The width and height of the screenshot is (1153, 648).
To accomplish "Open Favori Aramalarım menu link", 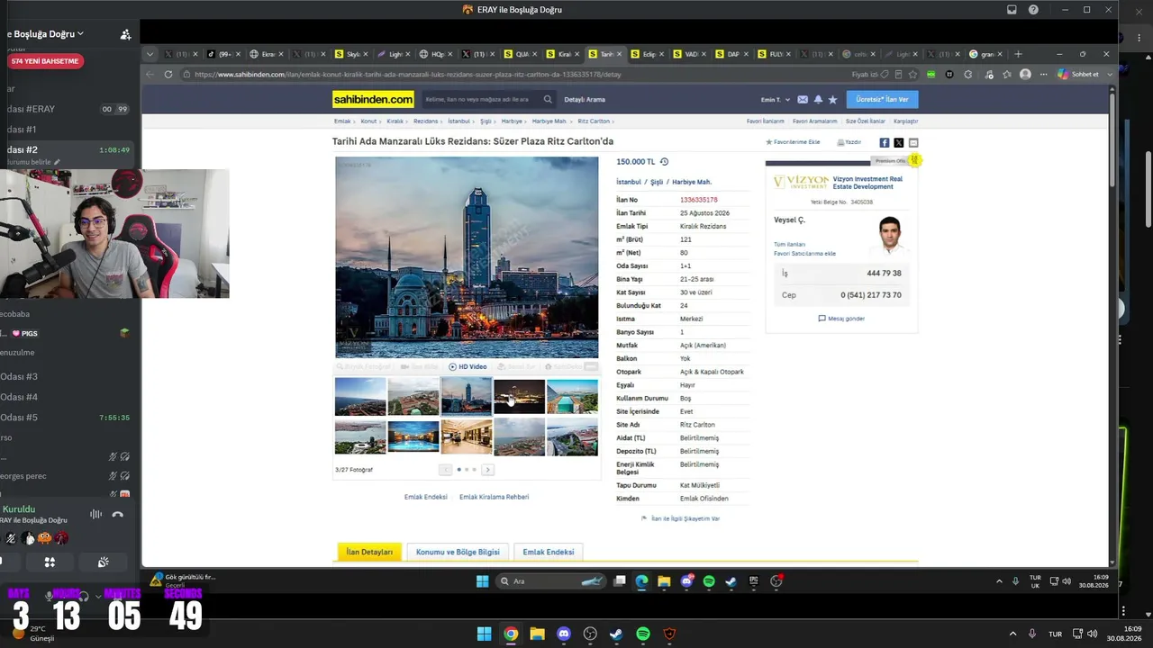I will tap(814, 121).
